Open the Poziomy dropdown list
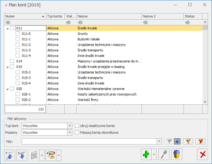 (70, 132)
